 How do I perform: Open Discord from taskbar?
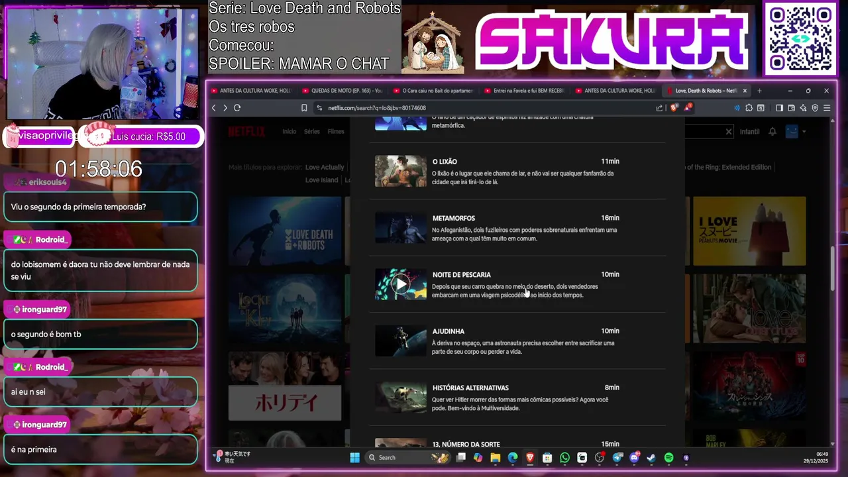(x=635, y=457)
